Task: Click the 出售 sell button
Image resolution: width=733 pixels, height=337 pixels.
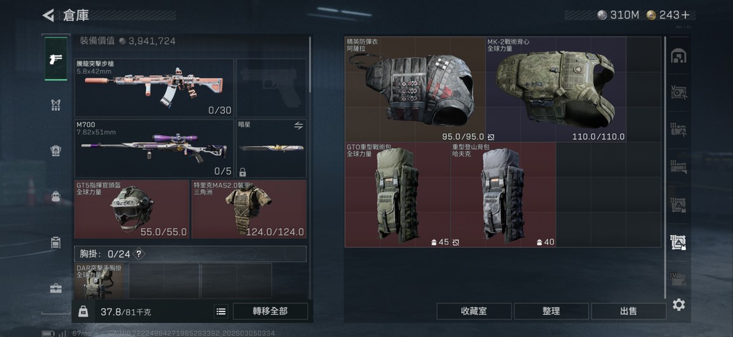Action: (x=628, y=312)
